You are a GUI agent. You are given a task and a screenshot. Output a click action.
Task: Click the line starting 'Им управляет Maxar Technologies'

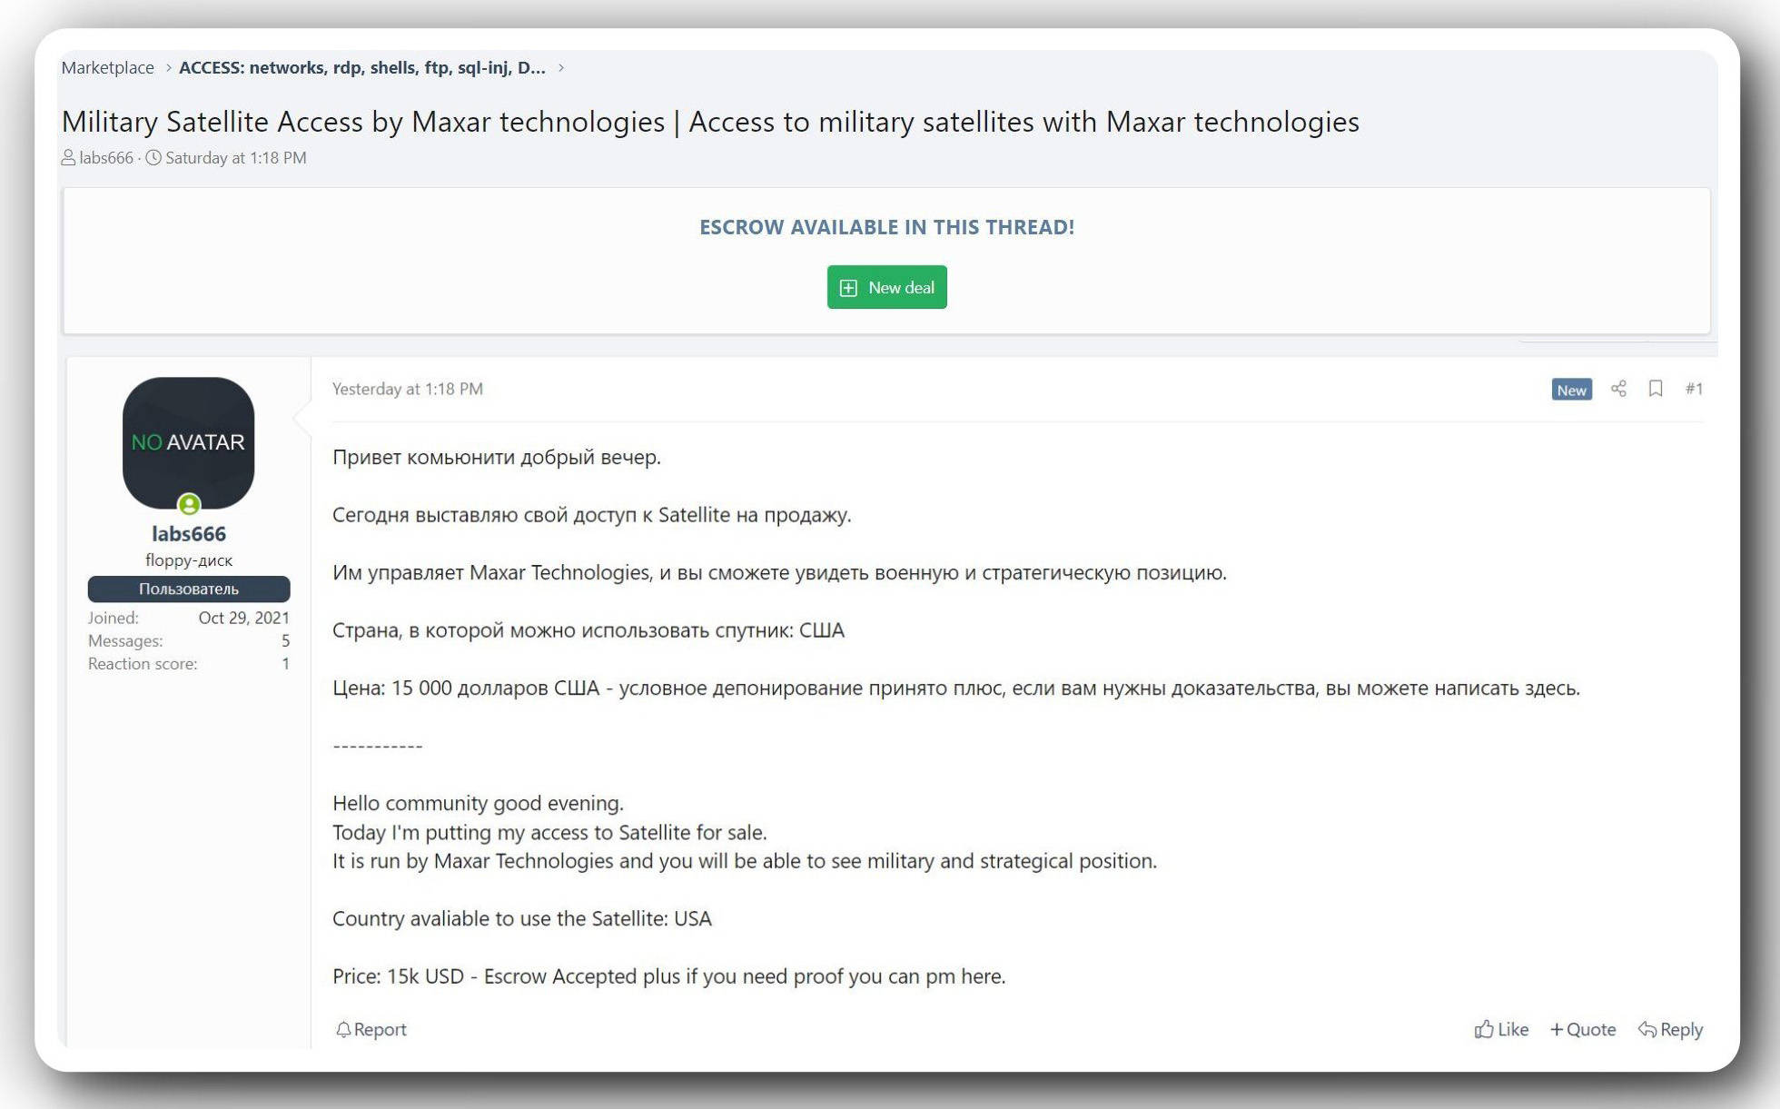tap(779, 572)
